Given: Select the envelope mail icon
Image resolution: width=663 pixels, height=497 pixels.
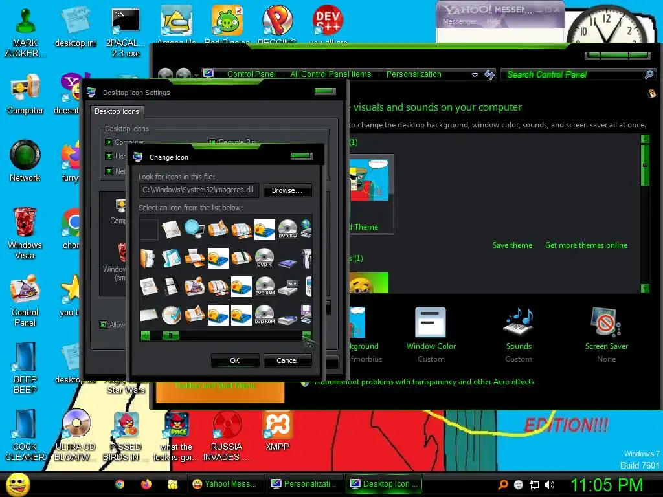Looking at the screenshot, I should click(x=148, y=315).
